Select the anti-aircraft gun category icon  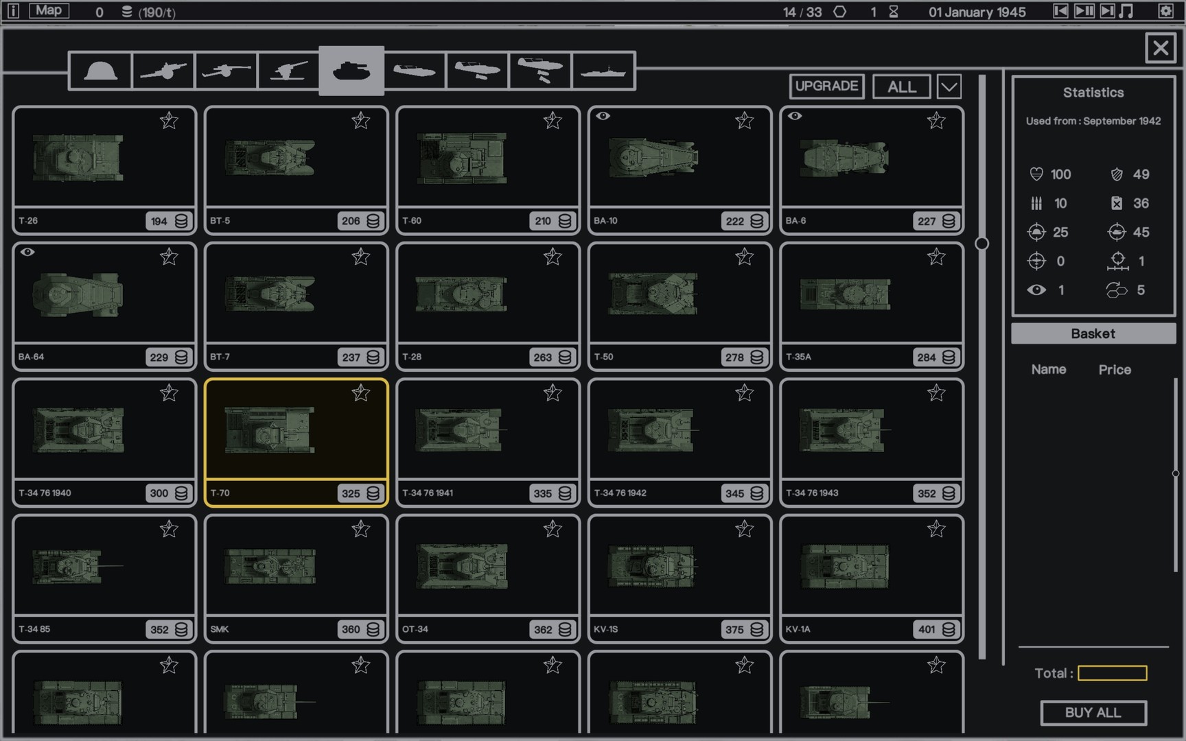[288, 71]
